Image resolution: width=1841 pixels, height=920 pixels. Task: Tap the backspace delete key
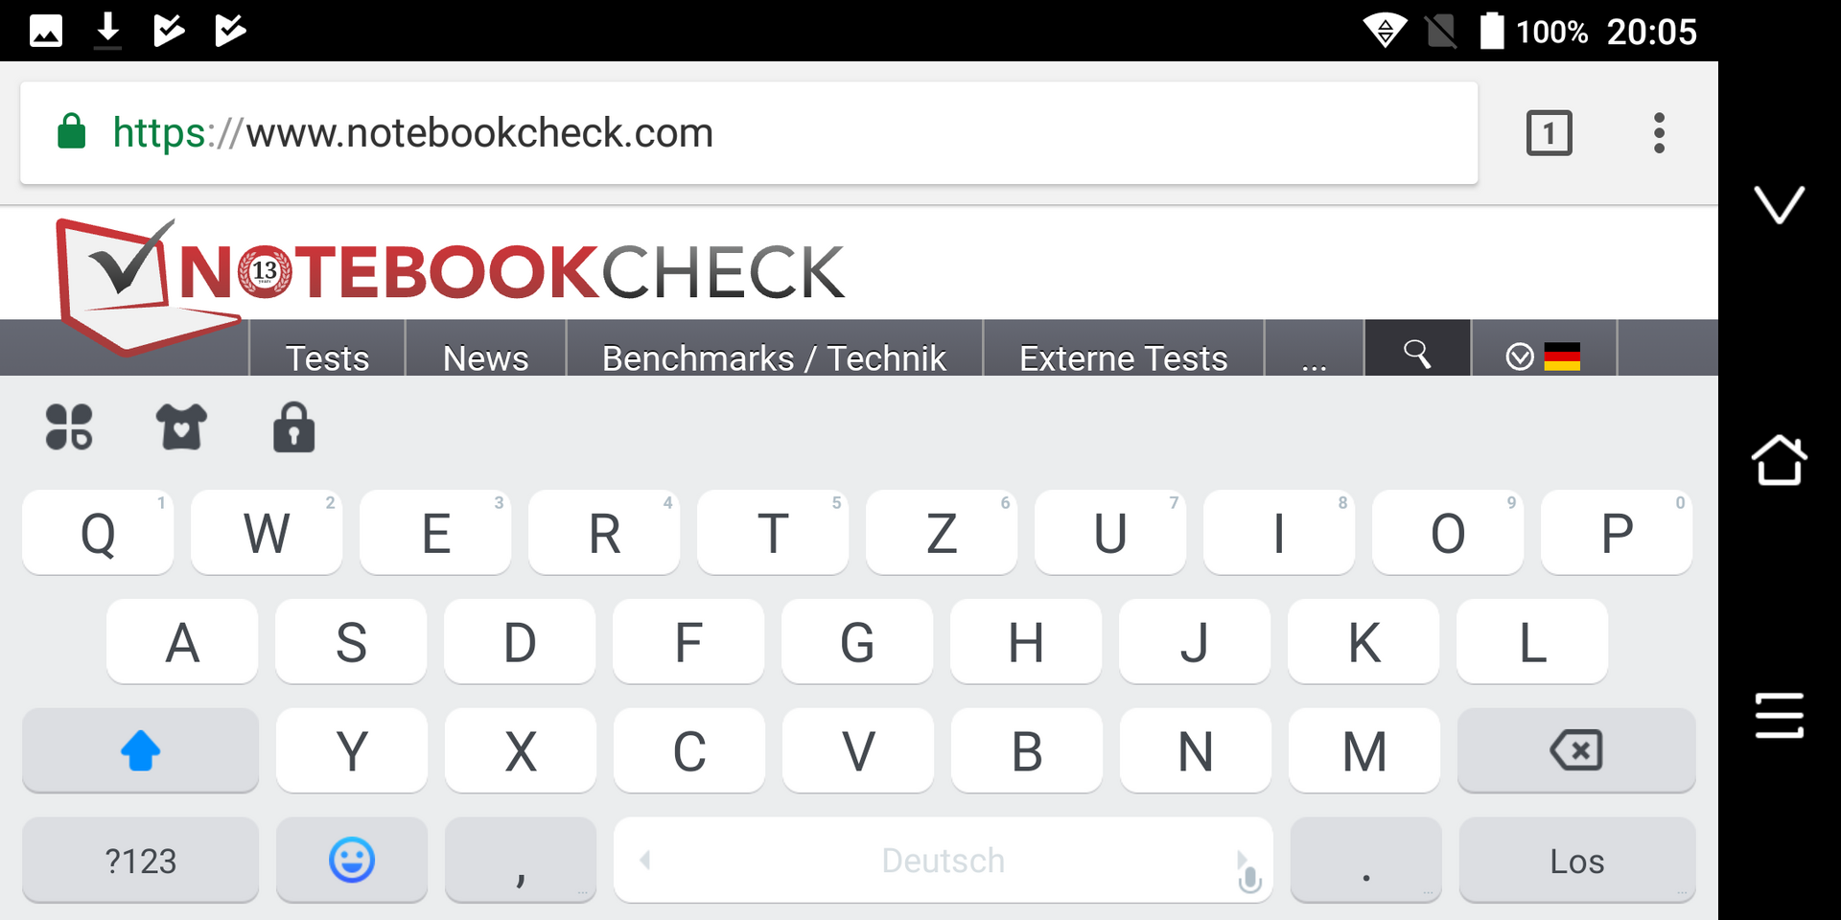tap(1576, 750)
